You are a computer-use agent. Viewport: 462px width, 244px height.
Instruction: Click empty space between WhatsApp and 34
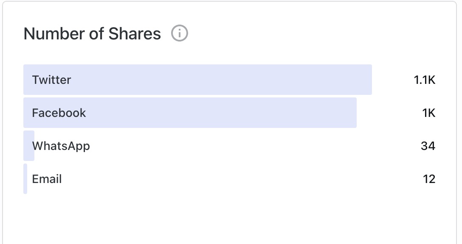[255, 146]
